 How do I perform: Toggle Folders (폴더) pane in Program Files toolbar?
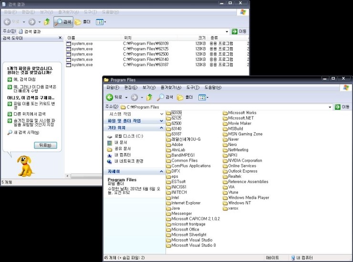point(185,97)
